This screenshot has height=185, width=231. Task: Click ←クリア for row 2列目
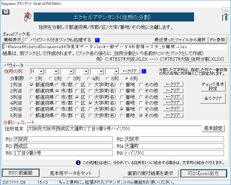click(173, 91)
